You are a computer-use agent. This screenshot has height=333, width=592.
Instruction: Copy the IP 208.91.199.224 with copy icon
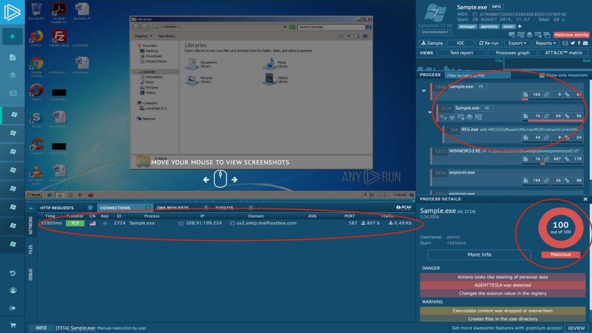tap(181, 223)
